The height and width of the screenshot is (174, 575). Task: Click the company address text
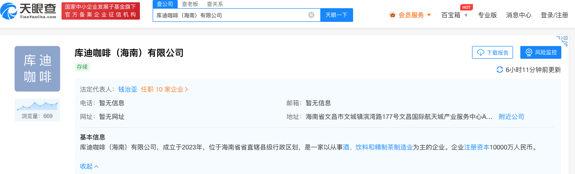399,117
